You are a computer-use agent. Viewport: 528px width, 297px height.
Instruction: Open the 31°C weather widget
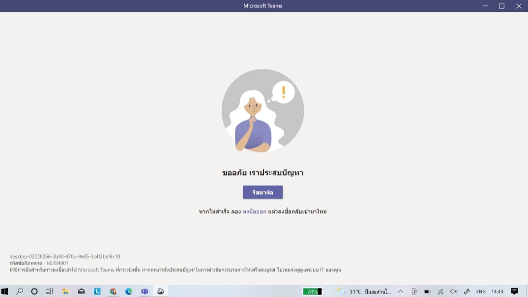[x=364, y=292]
